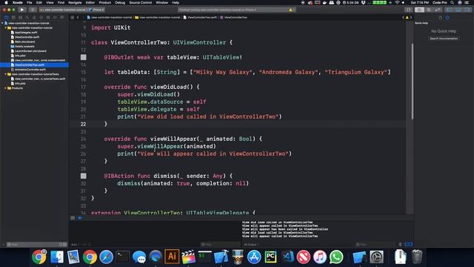Collapse the root project view-controller-transition-tutorial
The height and width of the screenshot is (267, 474).
[x=2, y=23]
